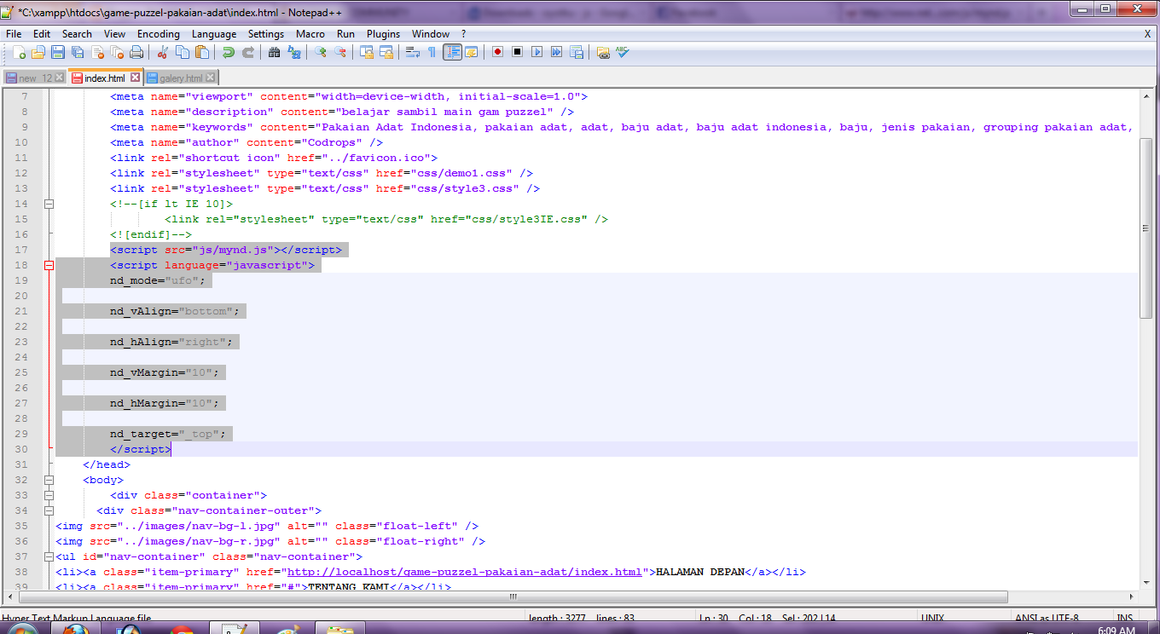This screenshot has height=634, width=1160.
Task: Click the 6:09 AM taskbar clock
Action: pyautogui.click(x=1116, y=631)
